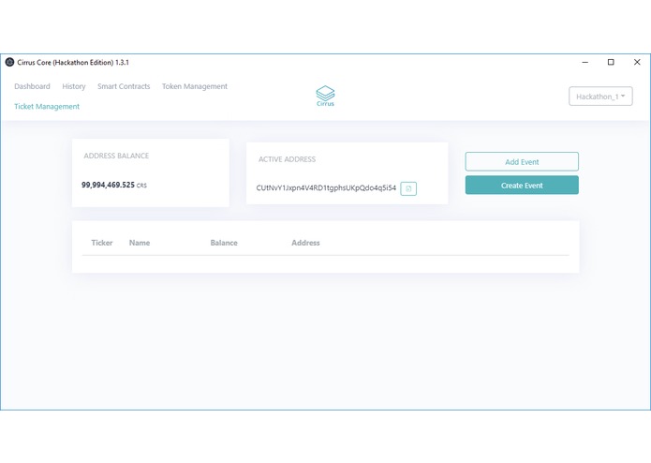Click the balance value 99,994,469.525
The width and height of the screenshot is (651, 463).
[x=108, y=185]
